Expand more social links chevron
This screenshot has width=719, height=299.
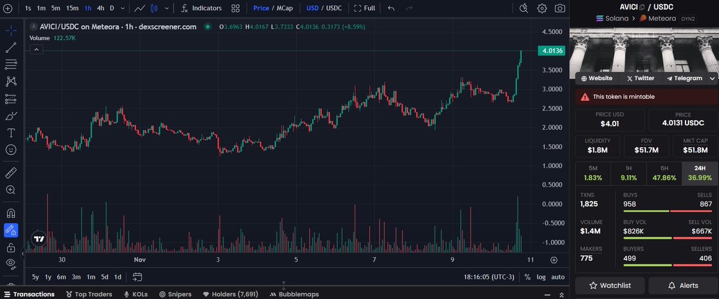click(712, 78)
